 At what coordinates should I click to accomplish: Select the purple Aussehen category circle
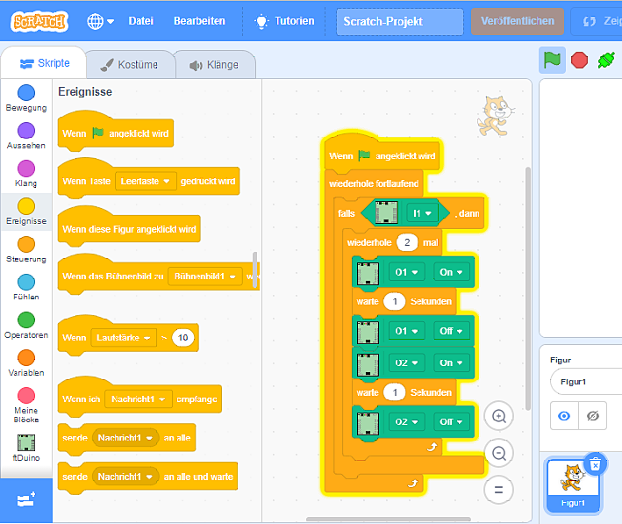(26, 131)
